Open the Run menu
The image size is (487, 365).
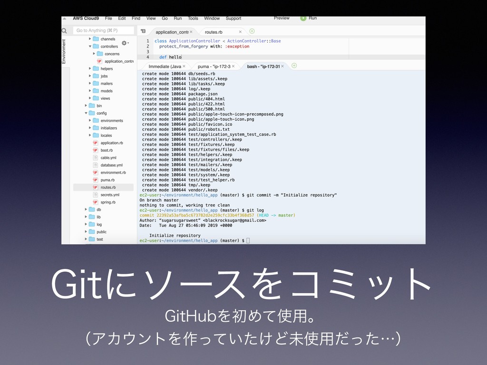click(178, 19)
